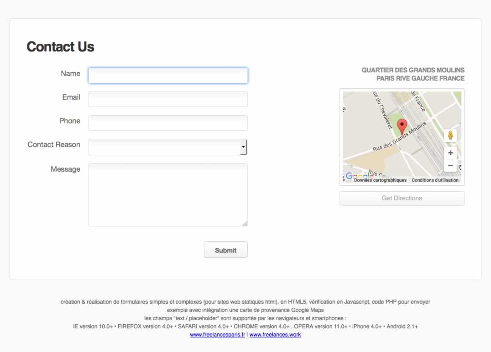
Task: Click the Quartier des Grands Moulins address text
Action: 413,74
